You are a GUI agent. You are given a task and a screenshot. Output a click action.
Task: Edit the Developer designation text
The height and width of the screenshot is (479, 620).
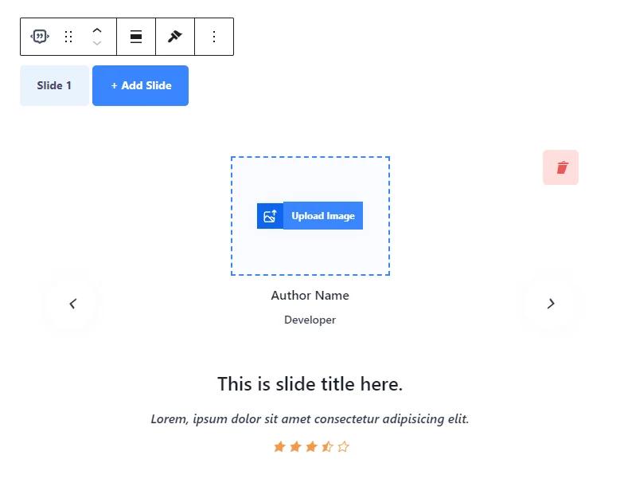(310, 320)
